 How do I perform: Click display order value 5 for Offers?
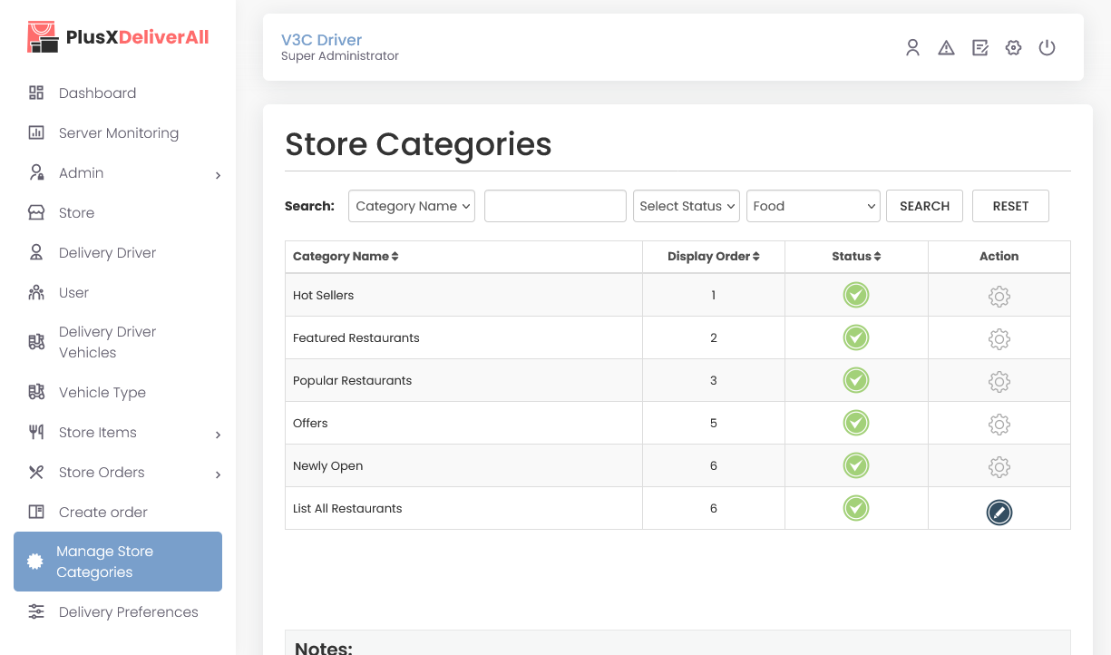coord(714,423)
